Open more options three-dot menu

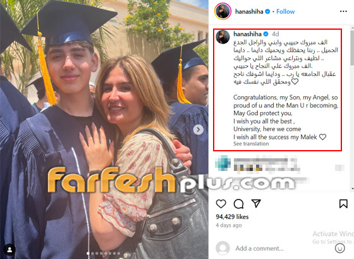(x=343, y=11)
